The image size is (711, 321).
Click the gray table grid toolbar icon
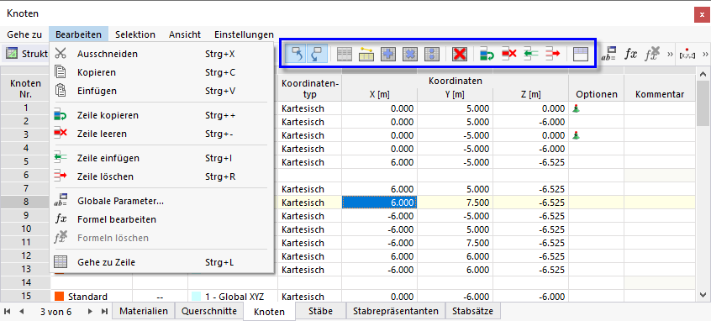tap(345, 55)
